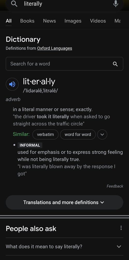Expand 'What does it mean to say literally?'

point(64,246)
